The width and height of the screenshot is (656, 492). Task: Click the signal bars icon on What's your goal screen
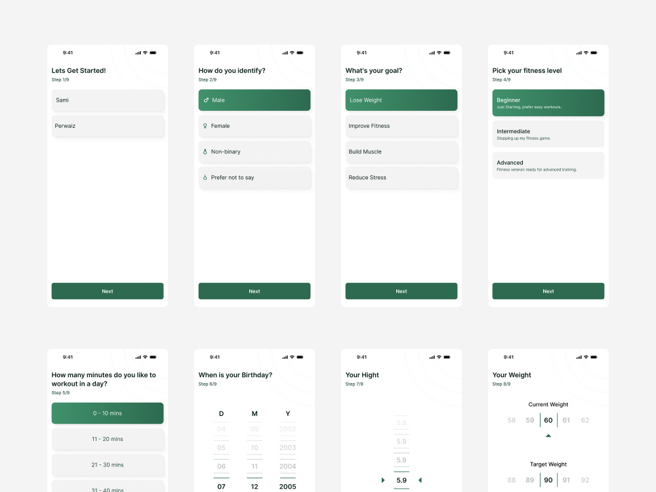tap(432, 52)
